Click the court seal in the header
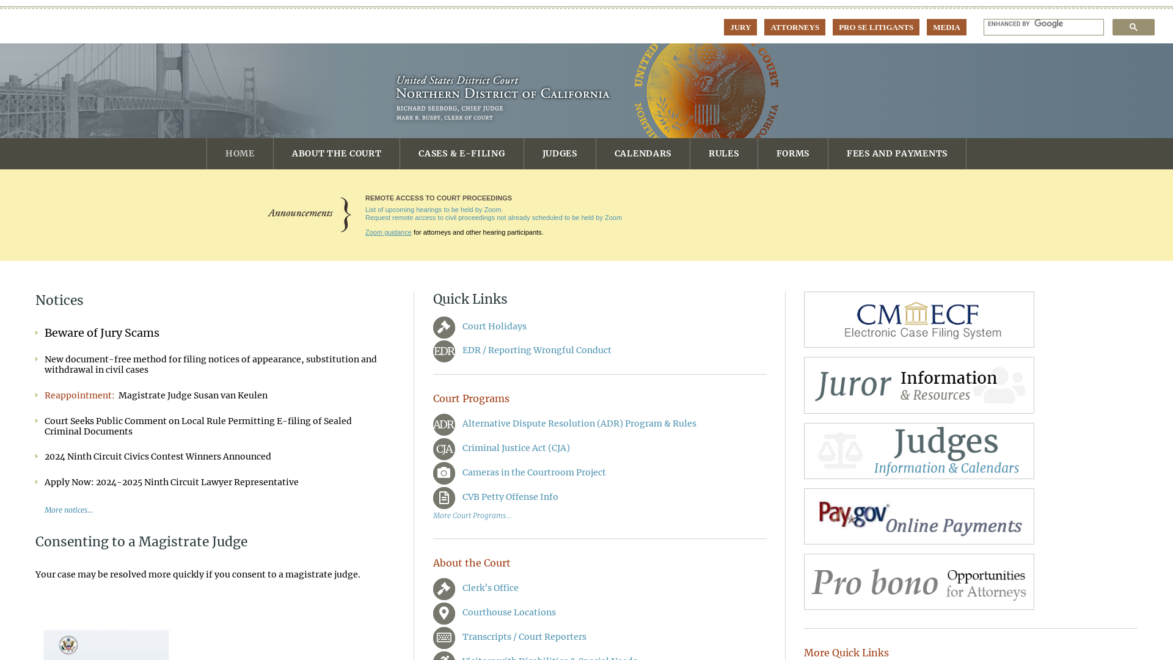The image size is (1173, 660). tap(706, 91)
